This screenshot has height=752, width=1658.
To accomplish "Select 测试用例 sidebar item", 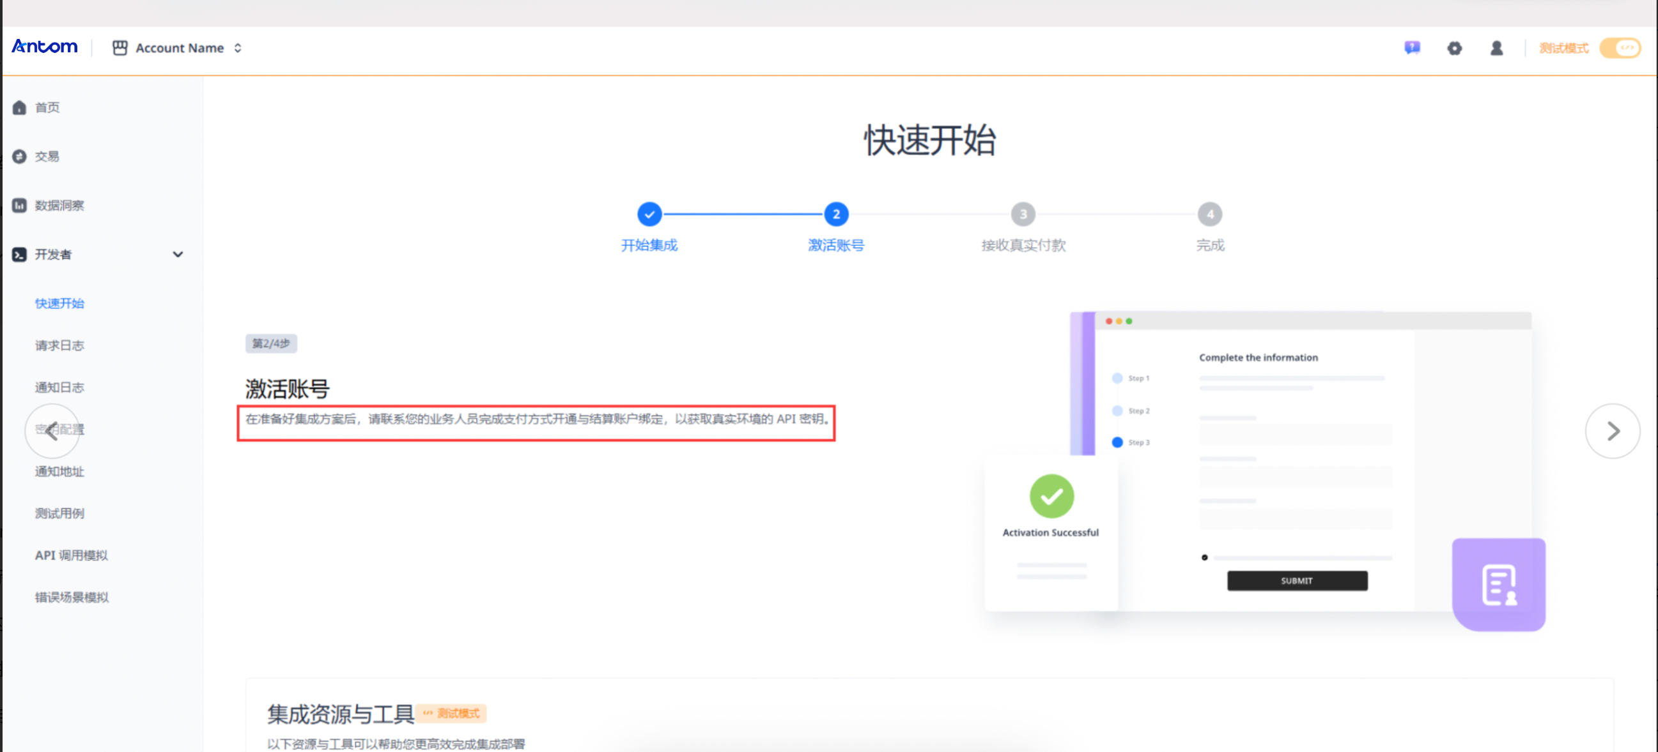I will pyautogui.click(x=59, y=513).
